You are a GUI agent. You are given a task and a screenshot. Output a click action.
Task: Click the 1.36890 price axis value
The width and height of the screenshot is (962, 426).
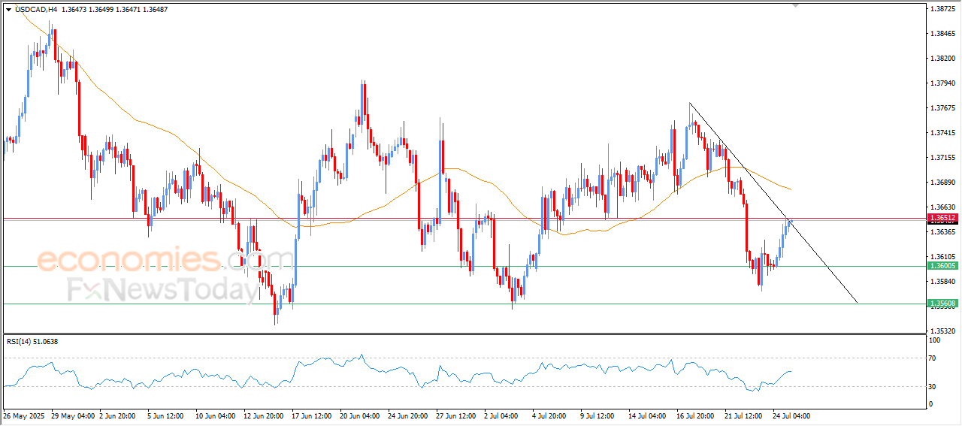[942, 183]
